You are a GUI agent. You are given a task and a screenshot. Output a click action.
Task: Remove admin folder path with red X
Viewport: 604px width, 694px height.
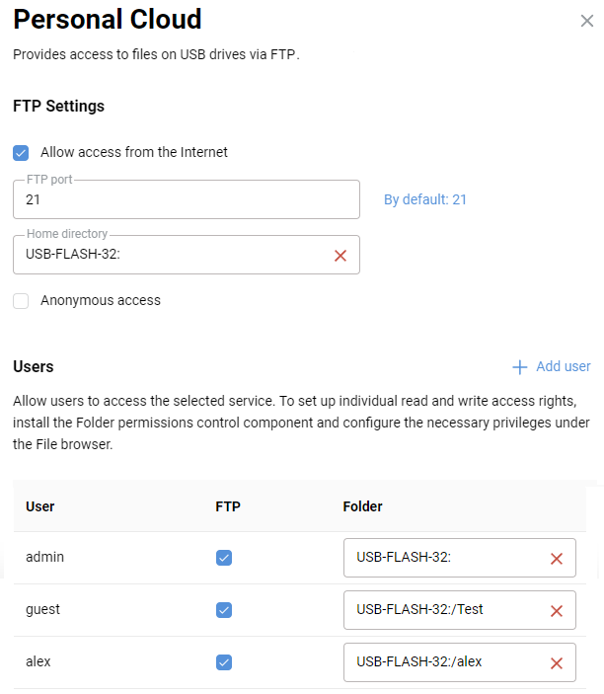pyautogui.click(x=556, y=559)
